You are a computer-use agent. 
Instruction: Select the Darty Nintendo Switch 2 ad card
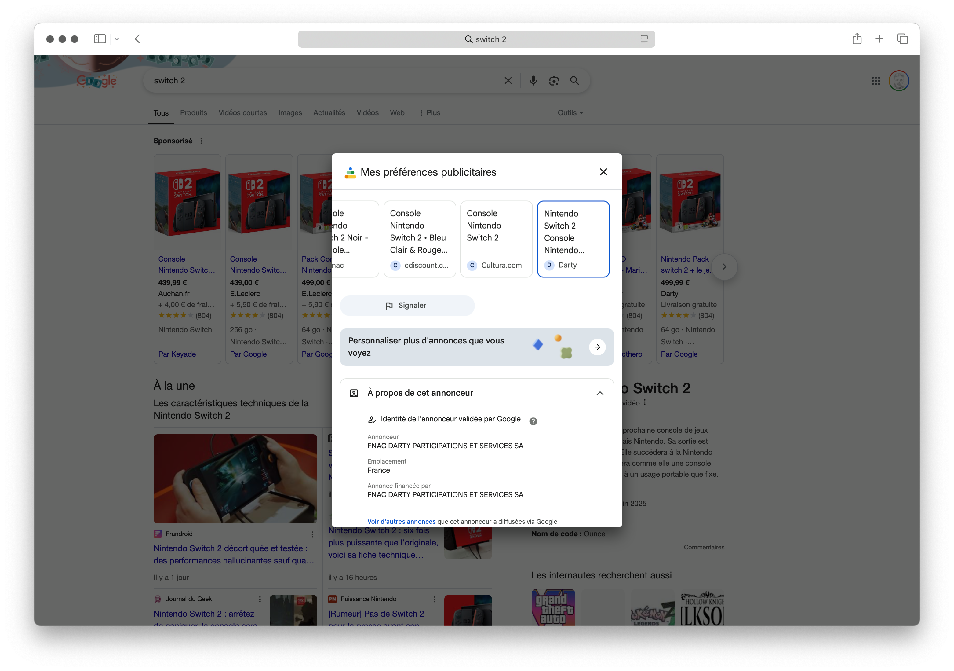point(573,239)
